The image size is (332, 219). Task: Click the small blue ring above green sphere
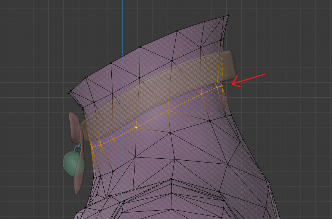pyautogui.click(x=78, y=147)
